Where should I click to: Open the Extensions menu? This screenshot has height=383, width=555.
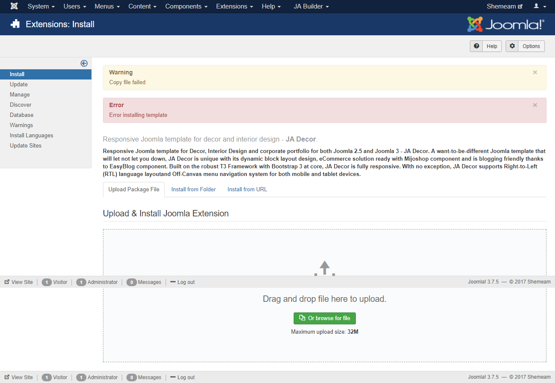click(x=235, y=6)
